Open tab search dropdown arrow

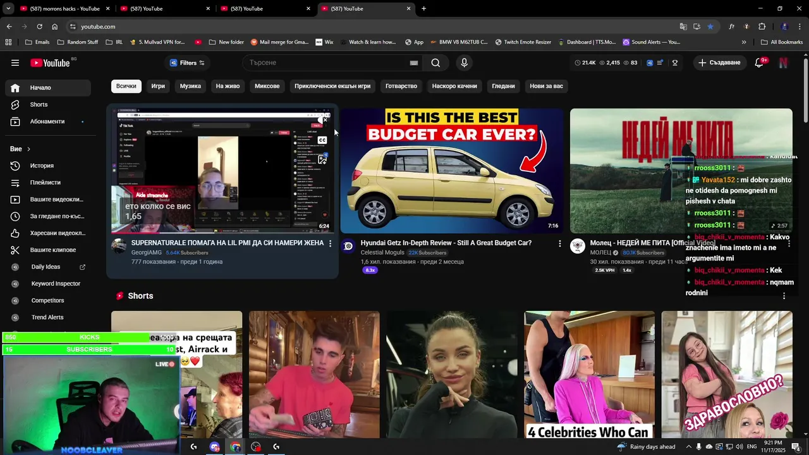(8, 9)
